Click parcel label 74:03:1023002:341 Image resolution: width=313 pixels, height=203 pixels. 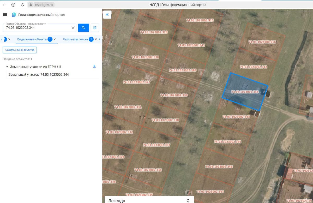point(191,45)
